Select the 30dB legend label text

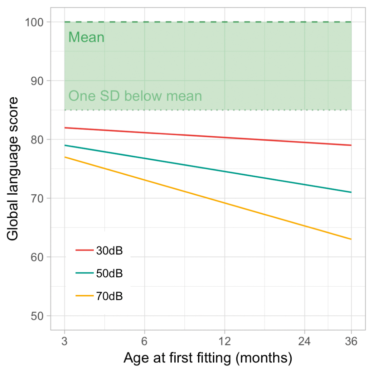[109, 251]
